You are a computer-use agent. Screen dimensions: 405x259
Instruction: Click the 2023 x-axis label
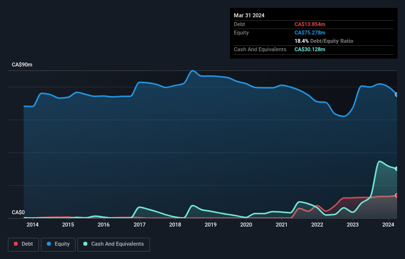pyautogui.click(x=353, y=225)
